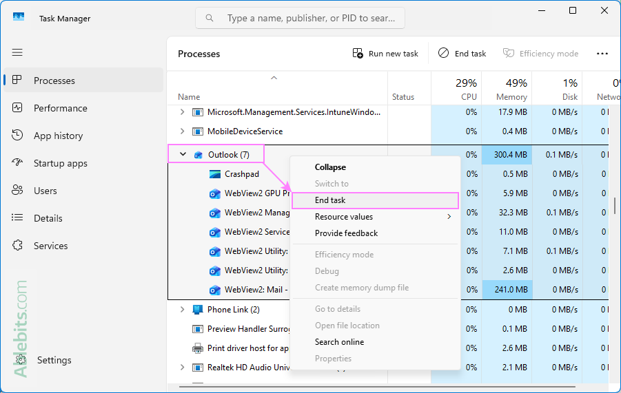
Task: Click the horizontal scrollbar at bottom
Action: 377,386
